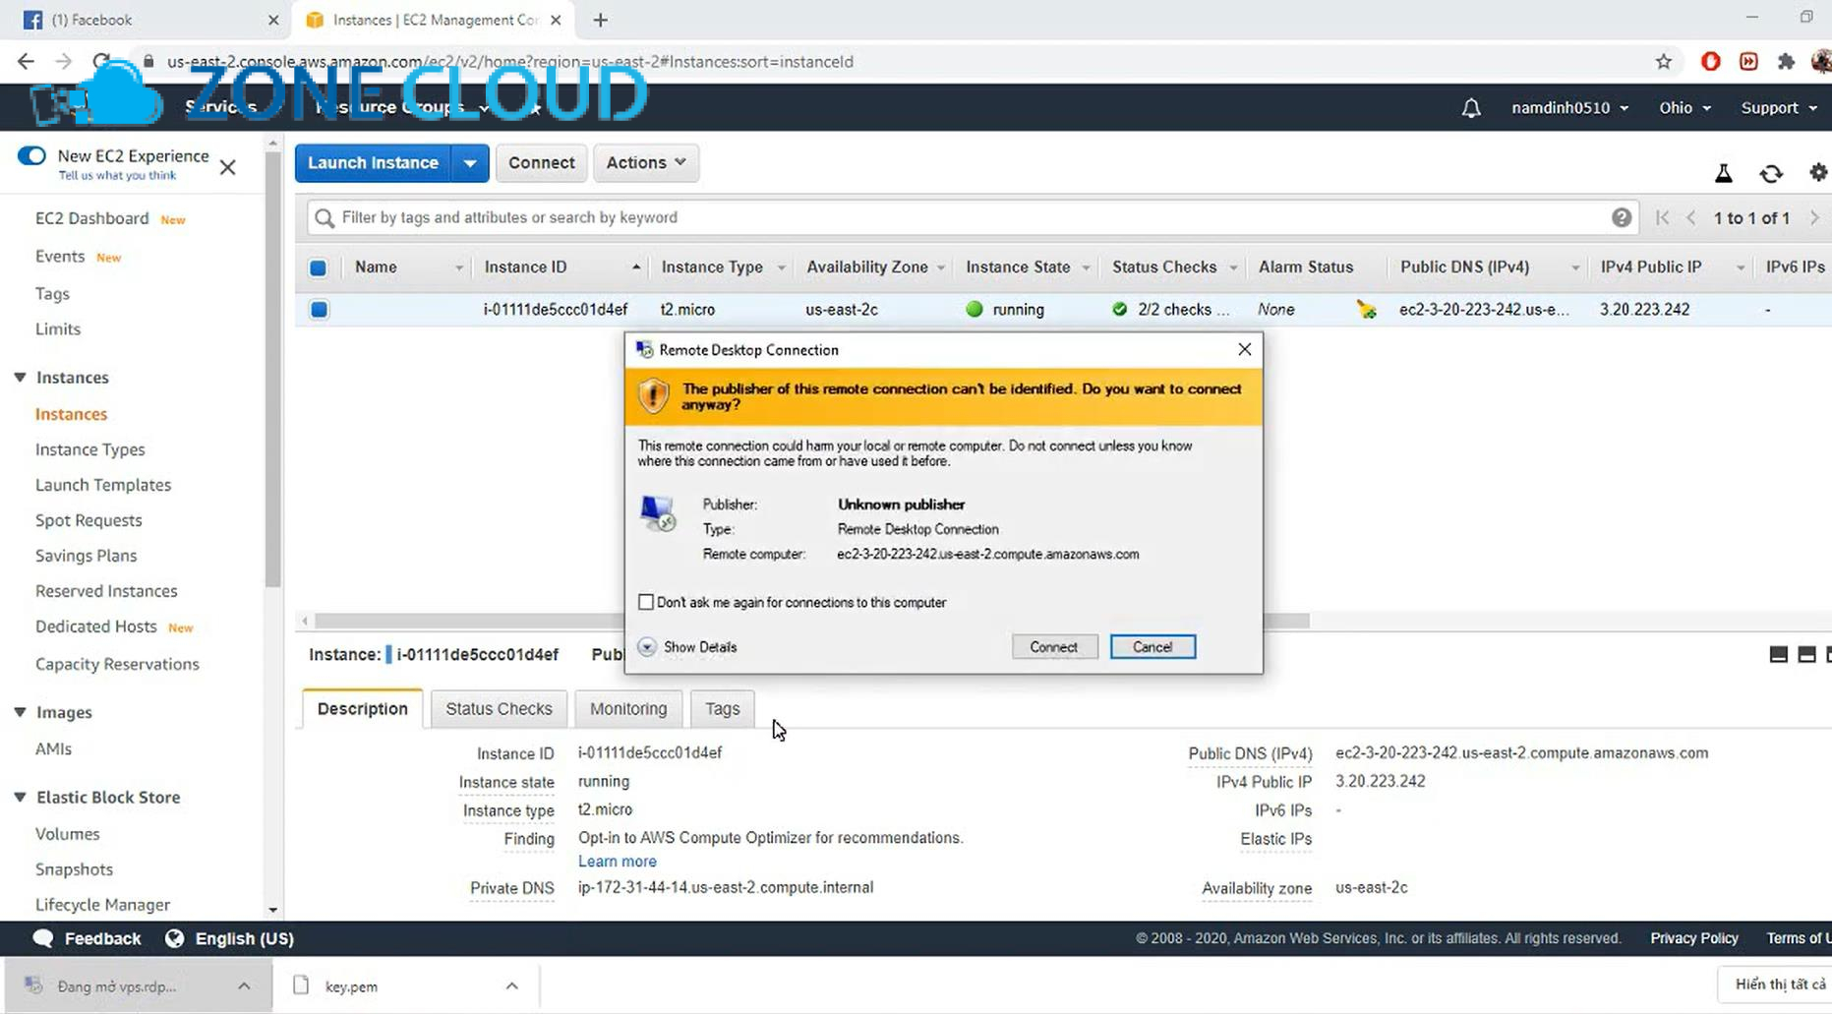Switch to the Monitoring tab
Screen dimensions: 1832x1014
coord(627,708)
